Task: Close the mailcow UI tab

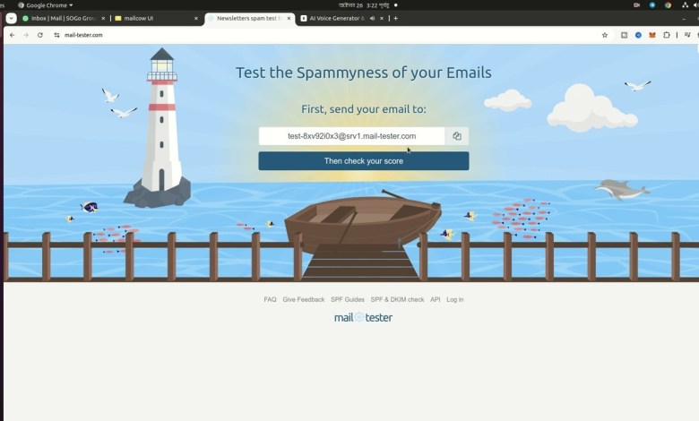Action: click(x=195, y=18)
